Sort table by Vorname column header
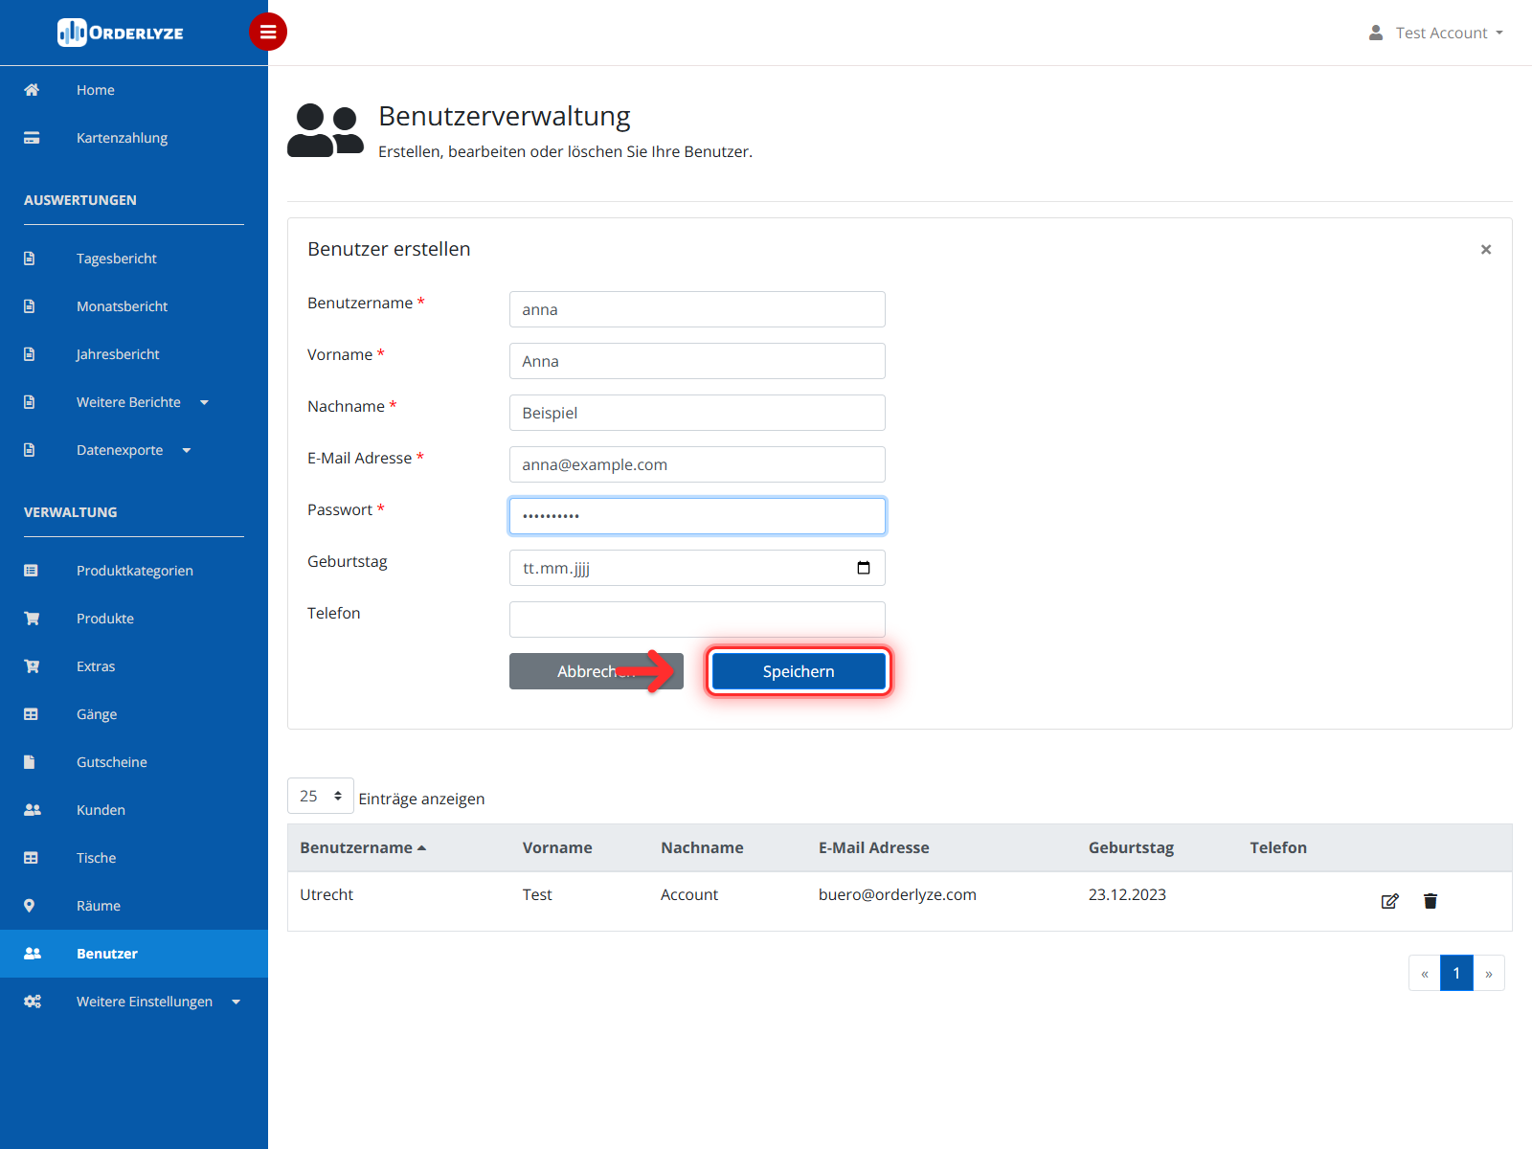 click(x=557, y=847)
